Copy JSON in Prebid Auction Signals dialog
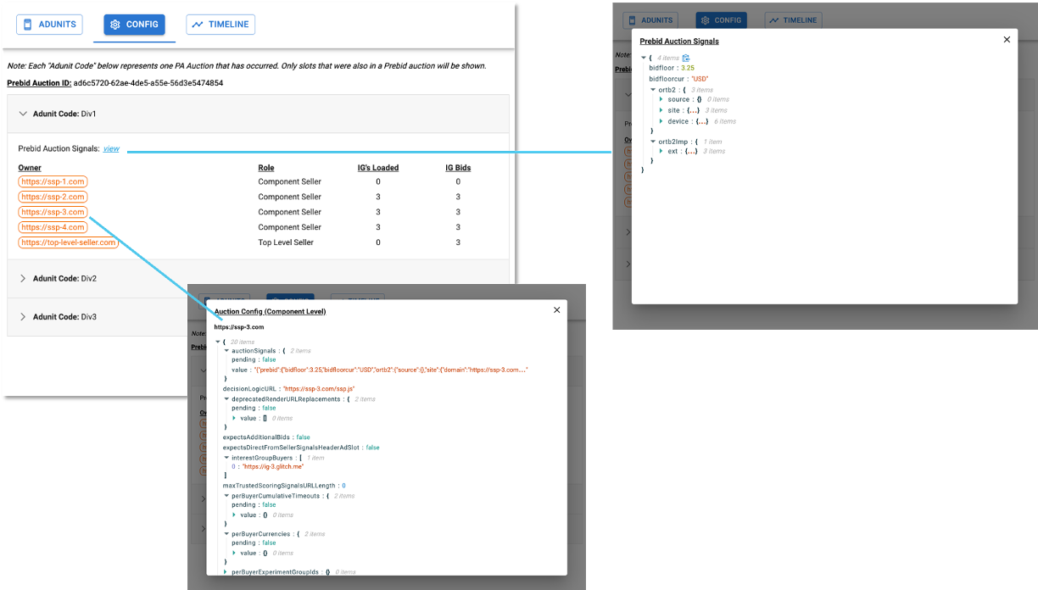This screenshot has width=1038, height=590. pos(686,58)
